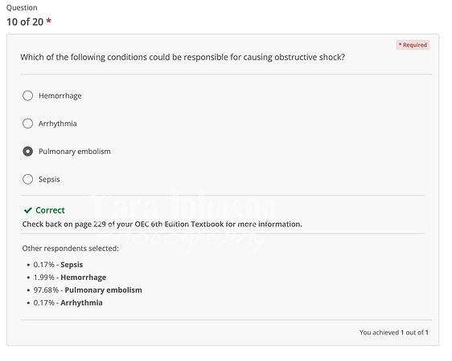Select the Hemorrhage radio button

[x=27, y=95]
